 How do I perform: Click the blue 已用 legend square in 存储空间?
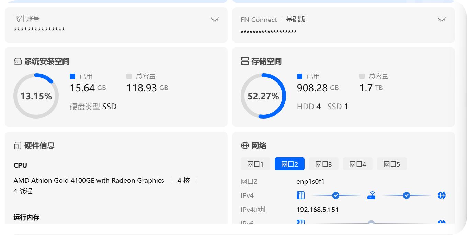click(x=299, y=76)
